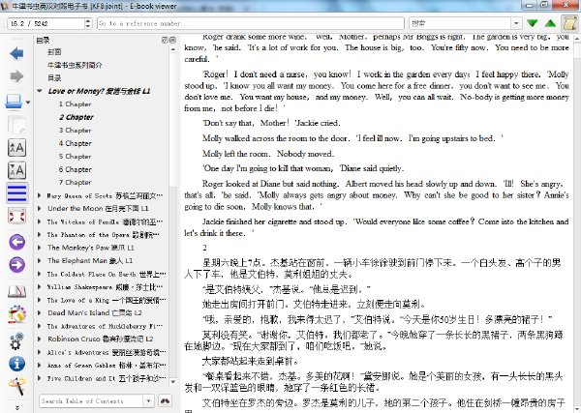Select 'Alice's Adventures' title in contents
The image size is (581, 413).
click(x=107, y=352)
